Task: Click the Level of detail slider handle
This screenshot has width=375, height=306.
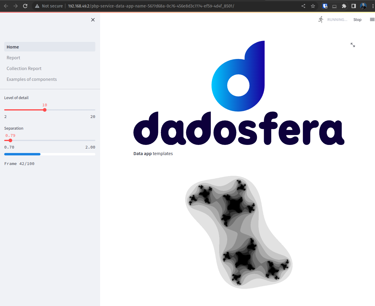Action: [45, 110]
